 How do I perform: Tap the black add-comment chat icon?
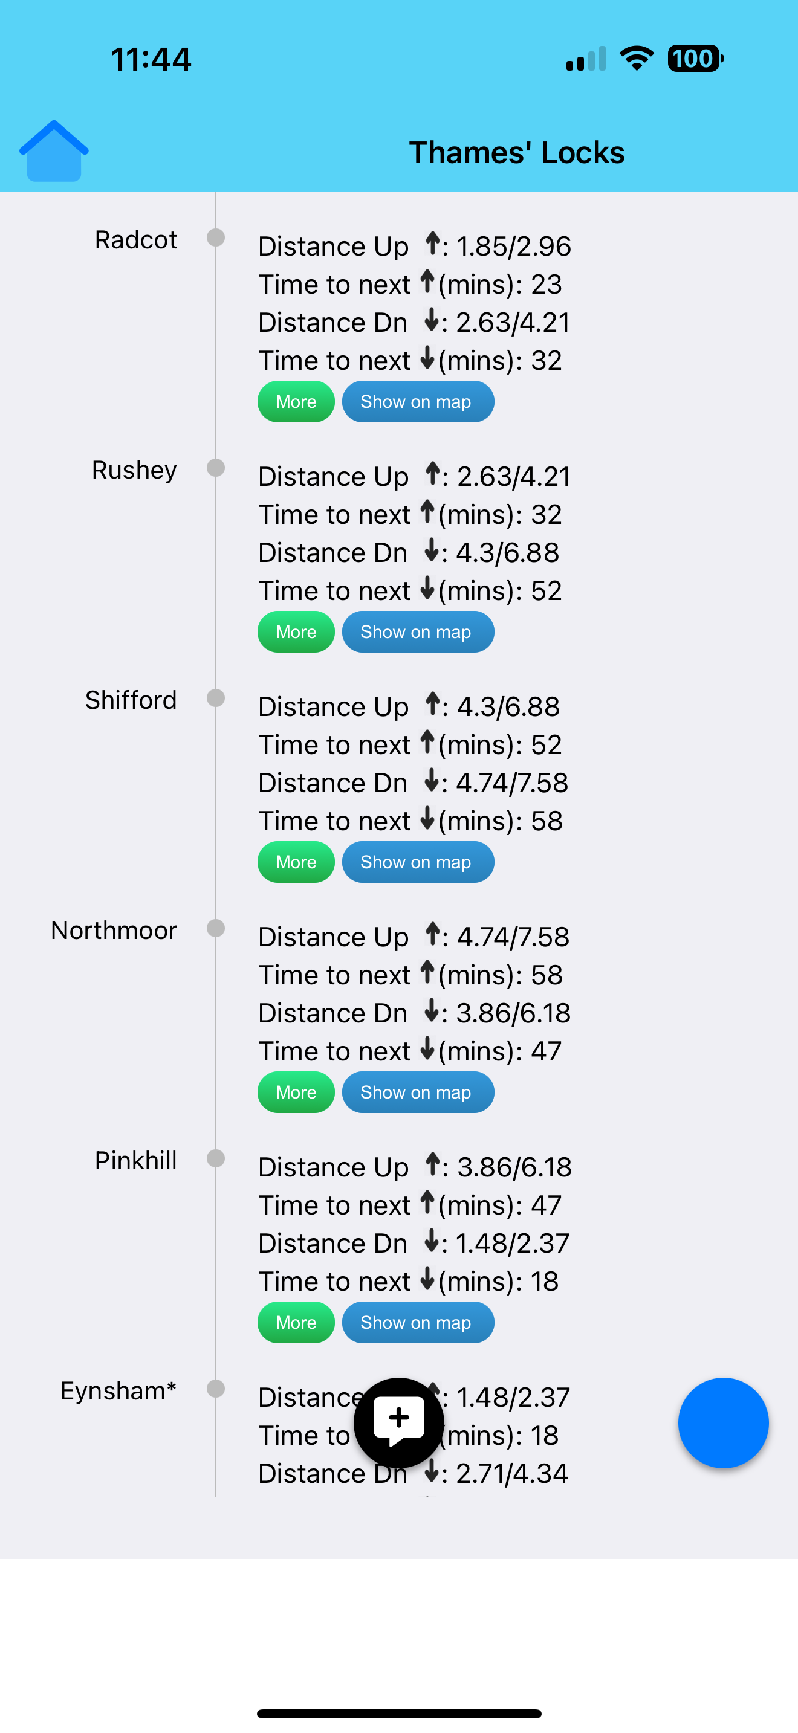click(x=398, y=1422)
